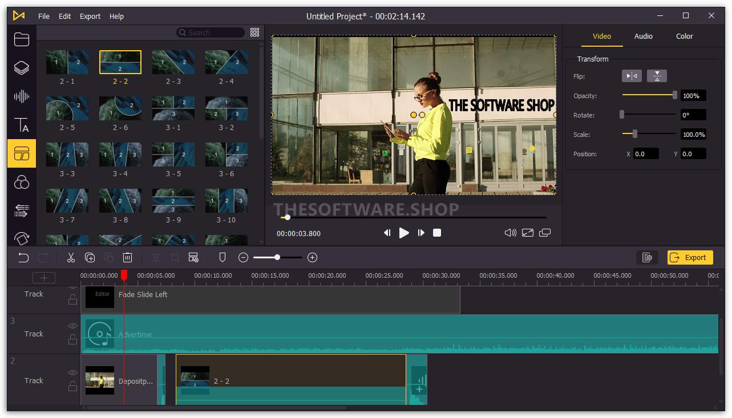Open the Export menu
This screenshot has width=732, height=418.
[x=90, y=16]
